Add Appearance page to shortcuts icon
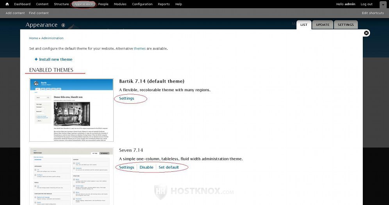 pyautogui.click(x=63, y=25)
